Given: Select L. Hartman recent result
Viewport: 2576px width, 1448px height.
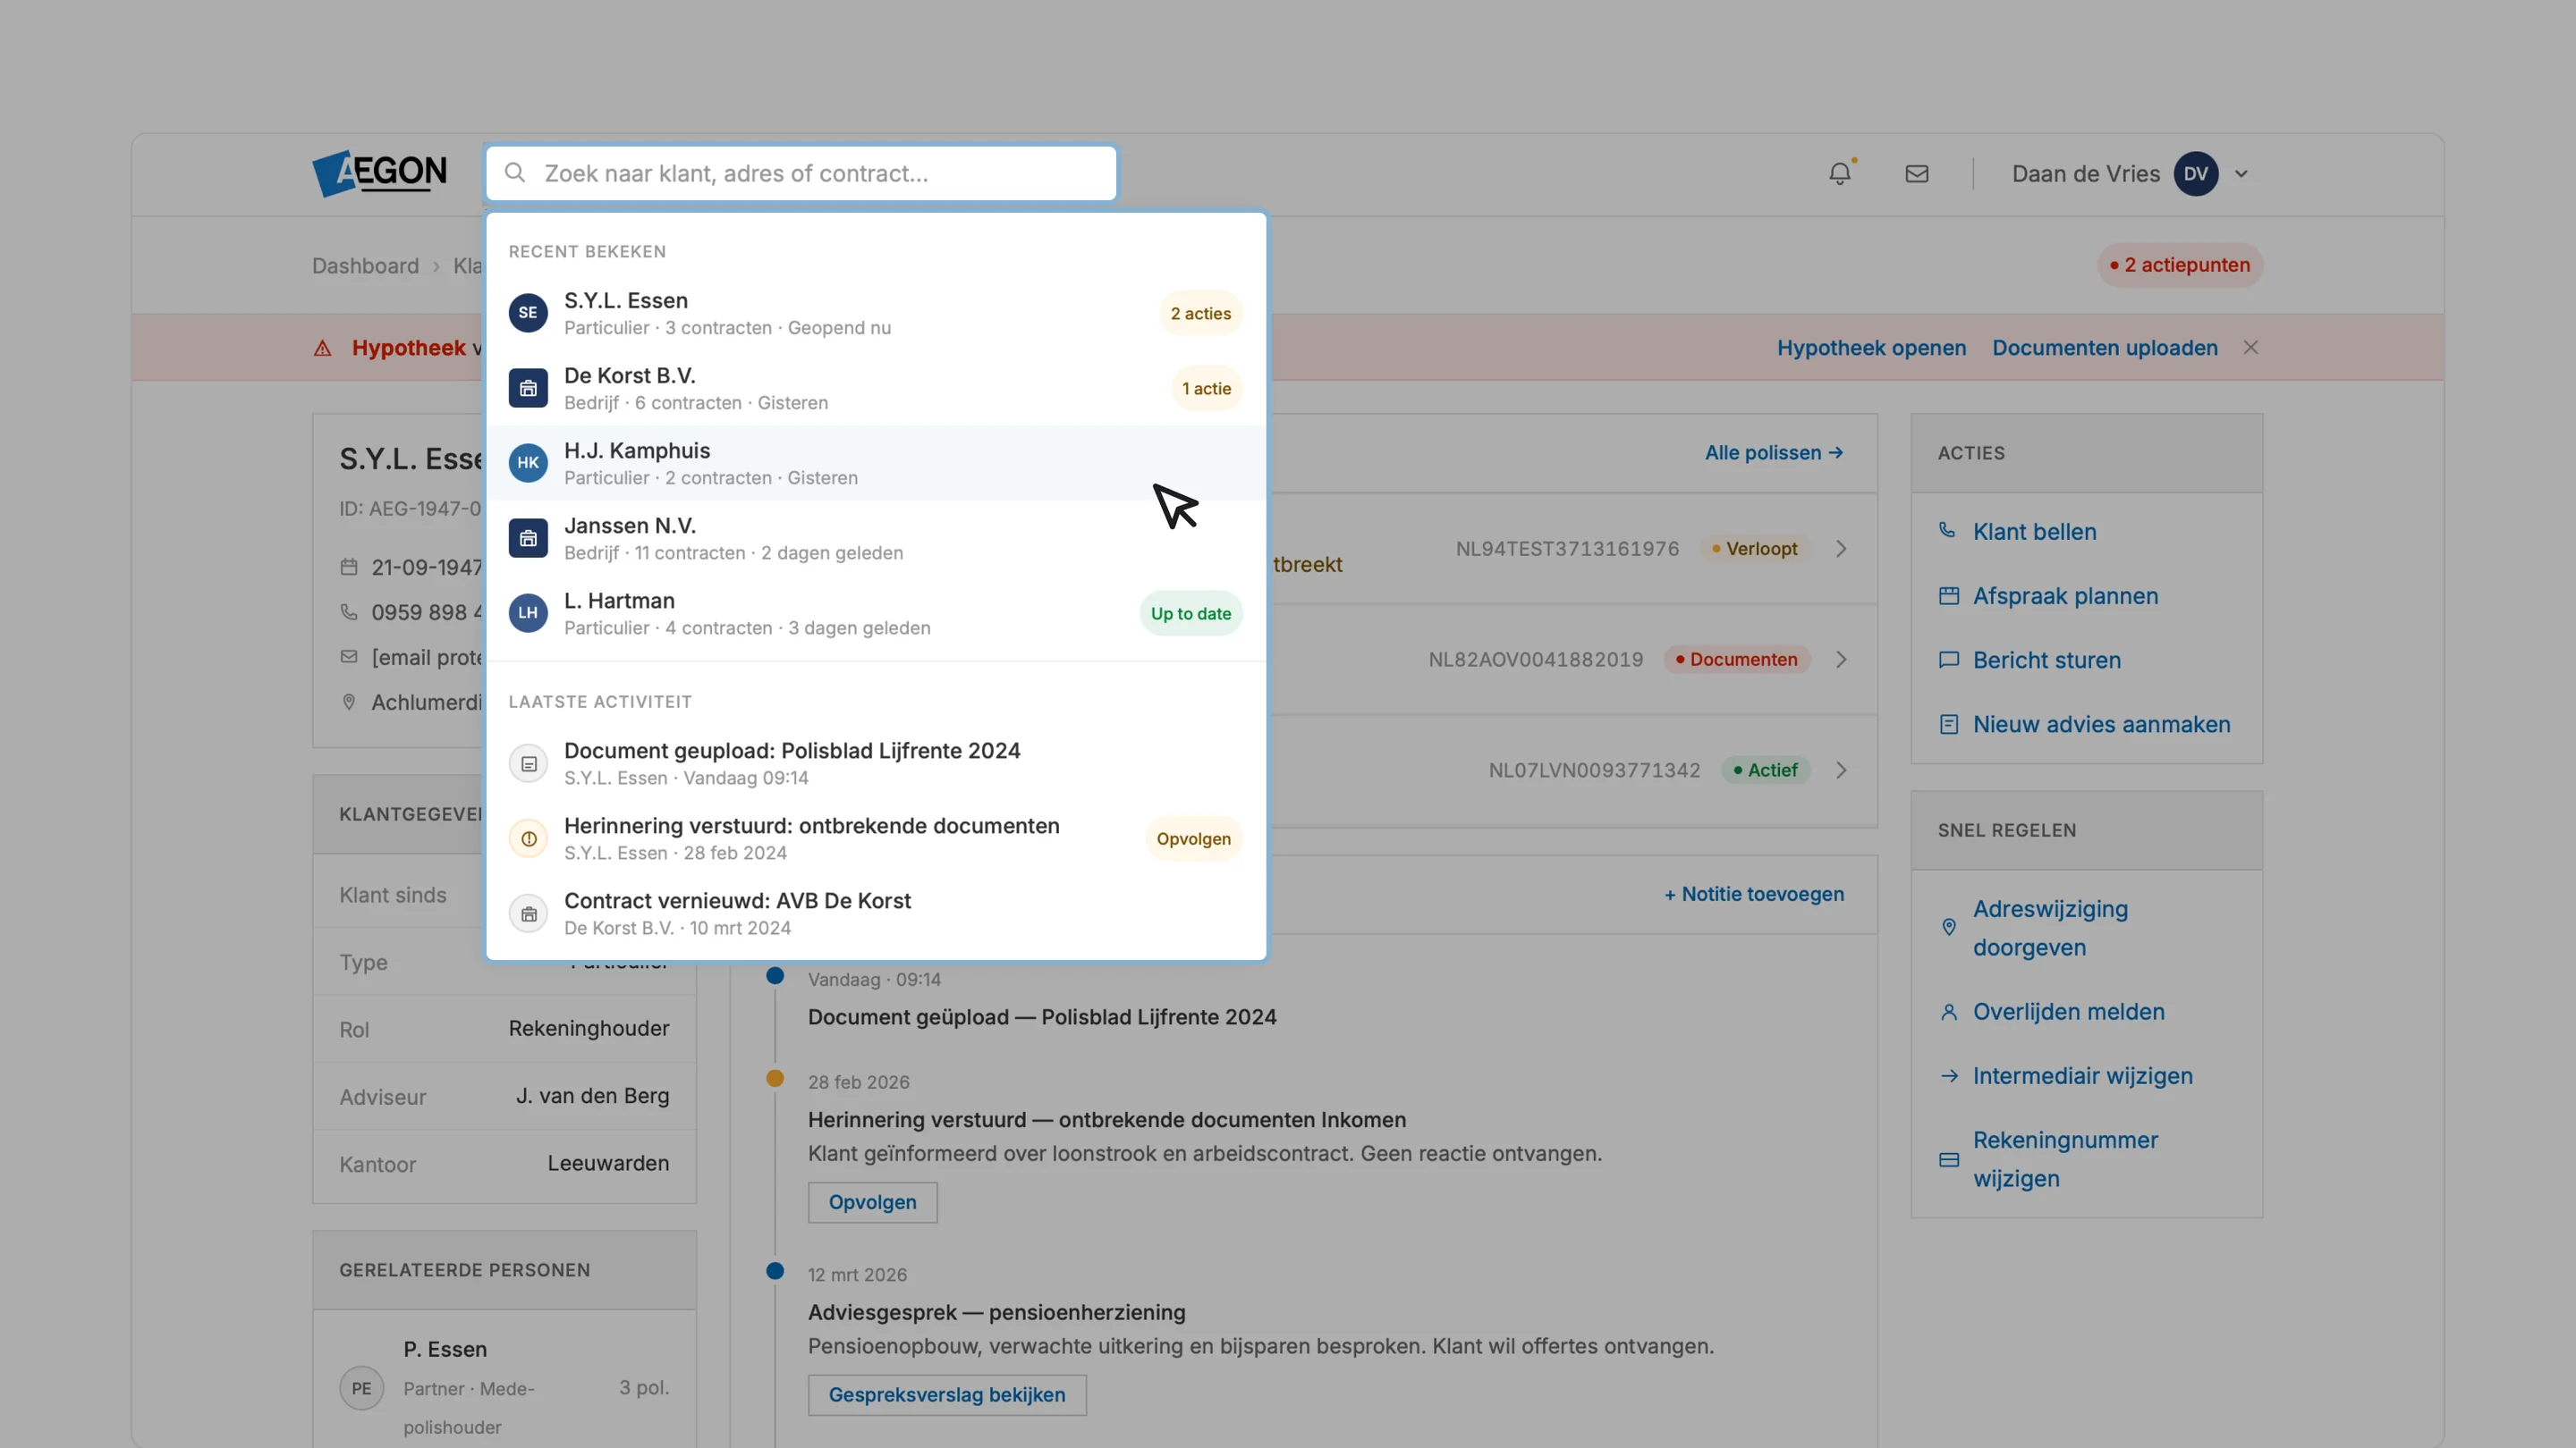Looking at the screenshot, I should [876, 612].
